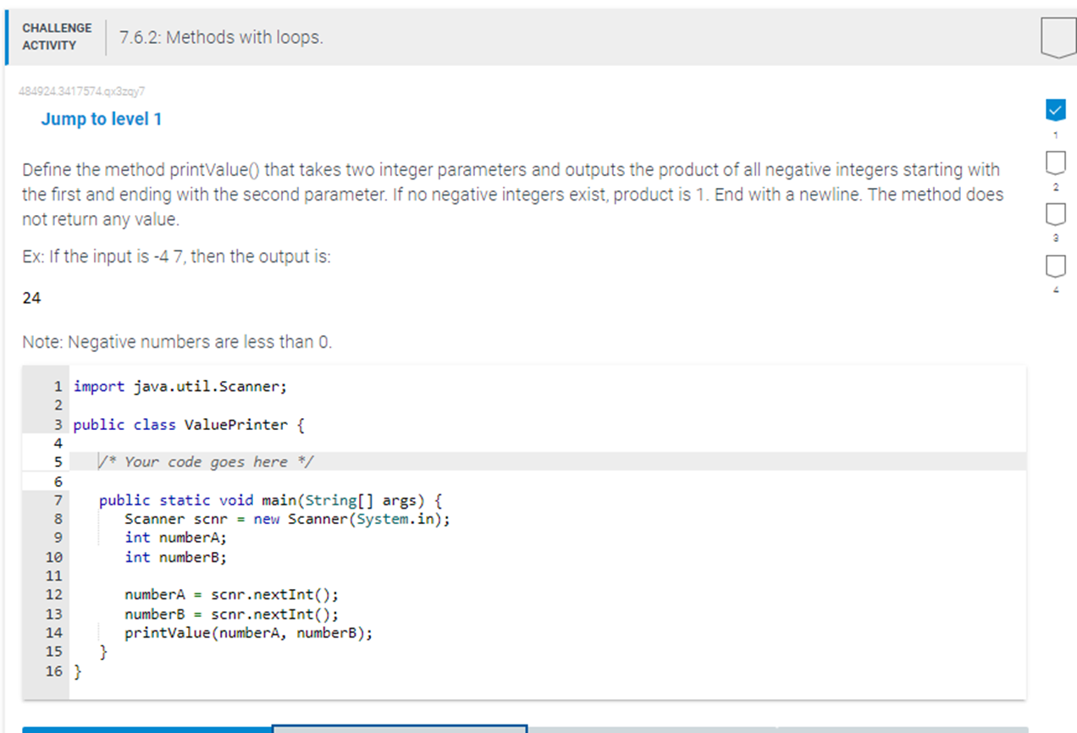Click the CHALLENGE ACTIVITY label icon area
This screenshot has height=733, width=1077.
coord(56,35)
